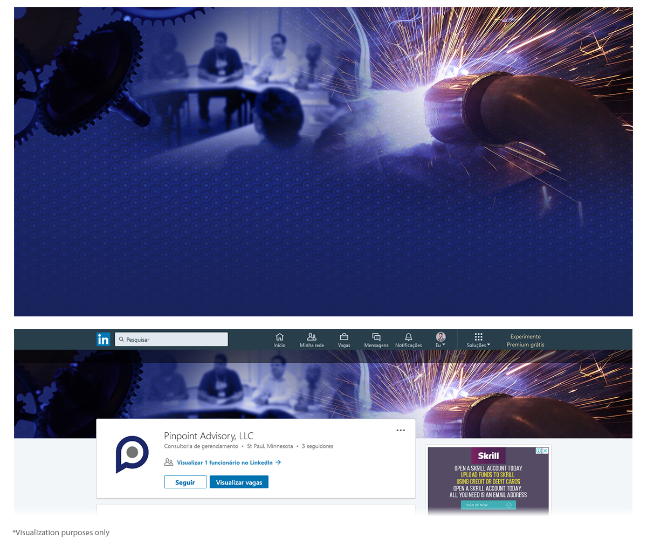
Task: Click the SIGN UP NOW ad button
Action: (x=488, y=505)
